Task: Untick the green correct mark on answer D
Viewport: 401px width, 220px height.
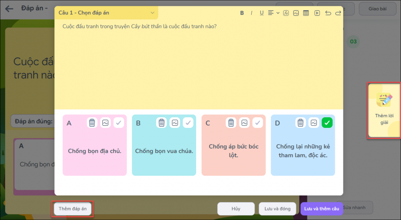Action: click(327, 123)
